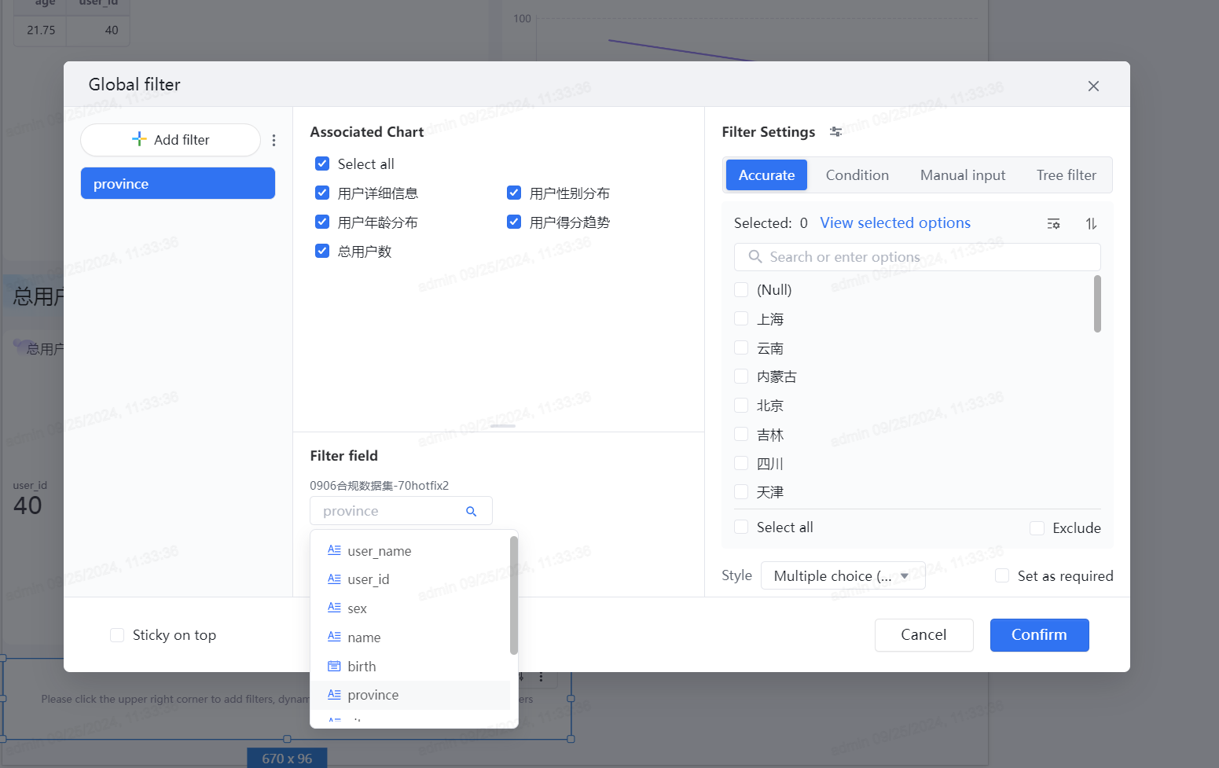Click date type icon beside birth
The width and height of the screenshot is (1219, 768).
pyautogui.click(x=334, y=666)
